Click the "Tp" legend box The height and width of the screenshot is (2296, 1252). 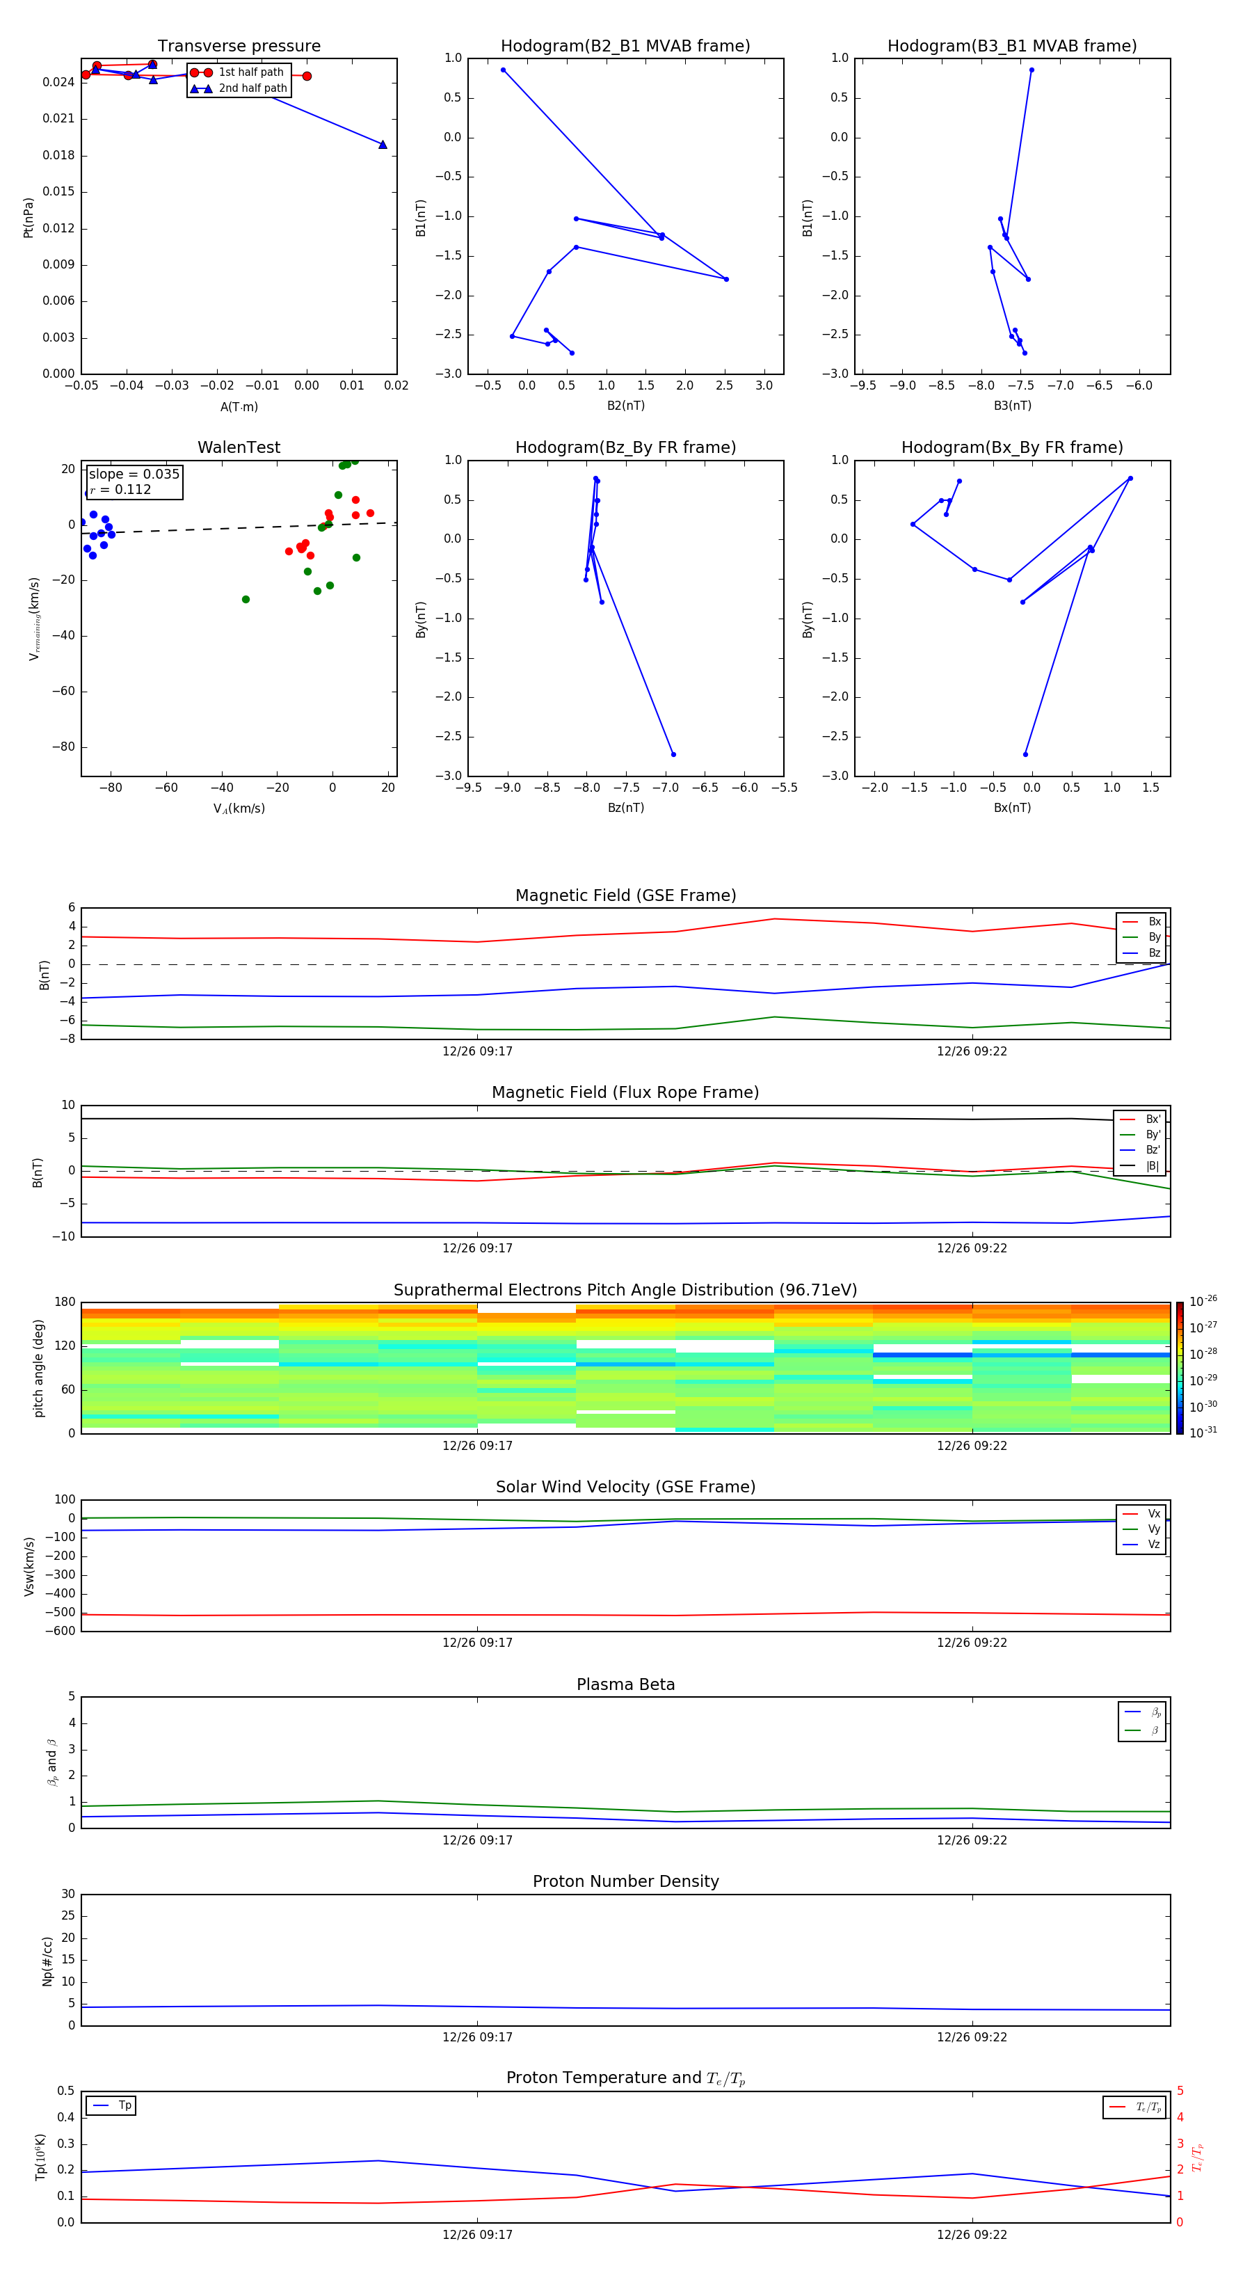click(x=111, y=2105)
